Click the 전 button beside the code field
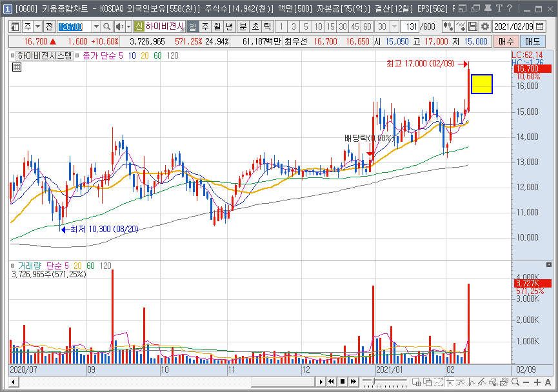The height and width of the screenshot is (392, 558). 50,26
